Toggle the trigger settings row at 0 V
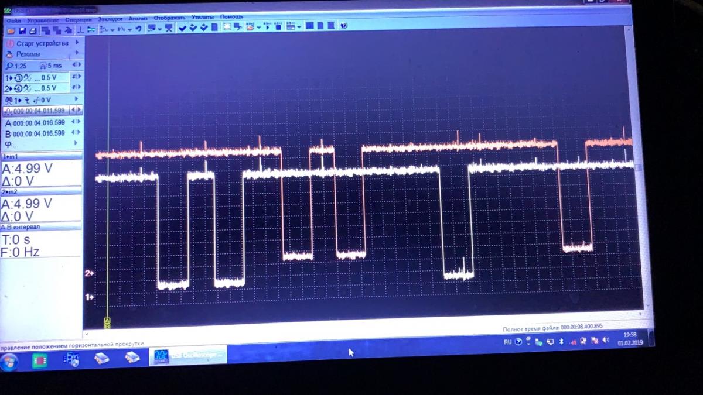 coord(35,100)
